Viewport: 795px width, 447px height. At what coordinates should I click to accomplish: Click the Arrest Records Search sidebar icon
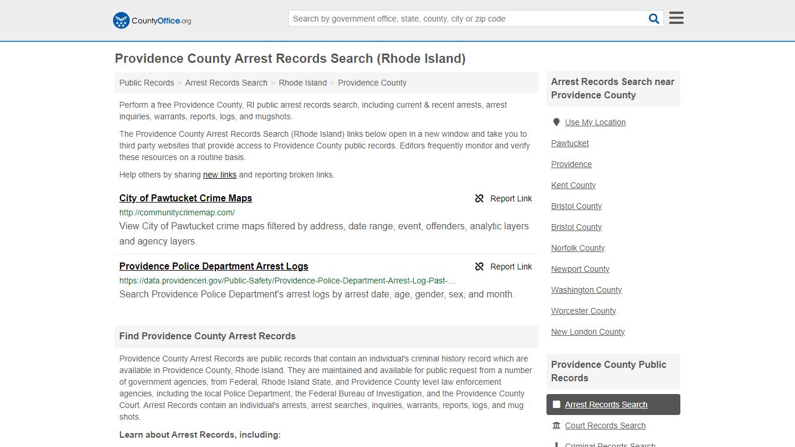556,405
